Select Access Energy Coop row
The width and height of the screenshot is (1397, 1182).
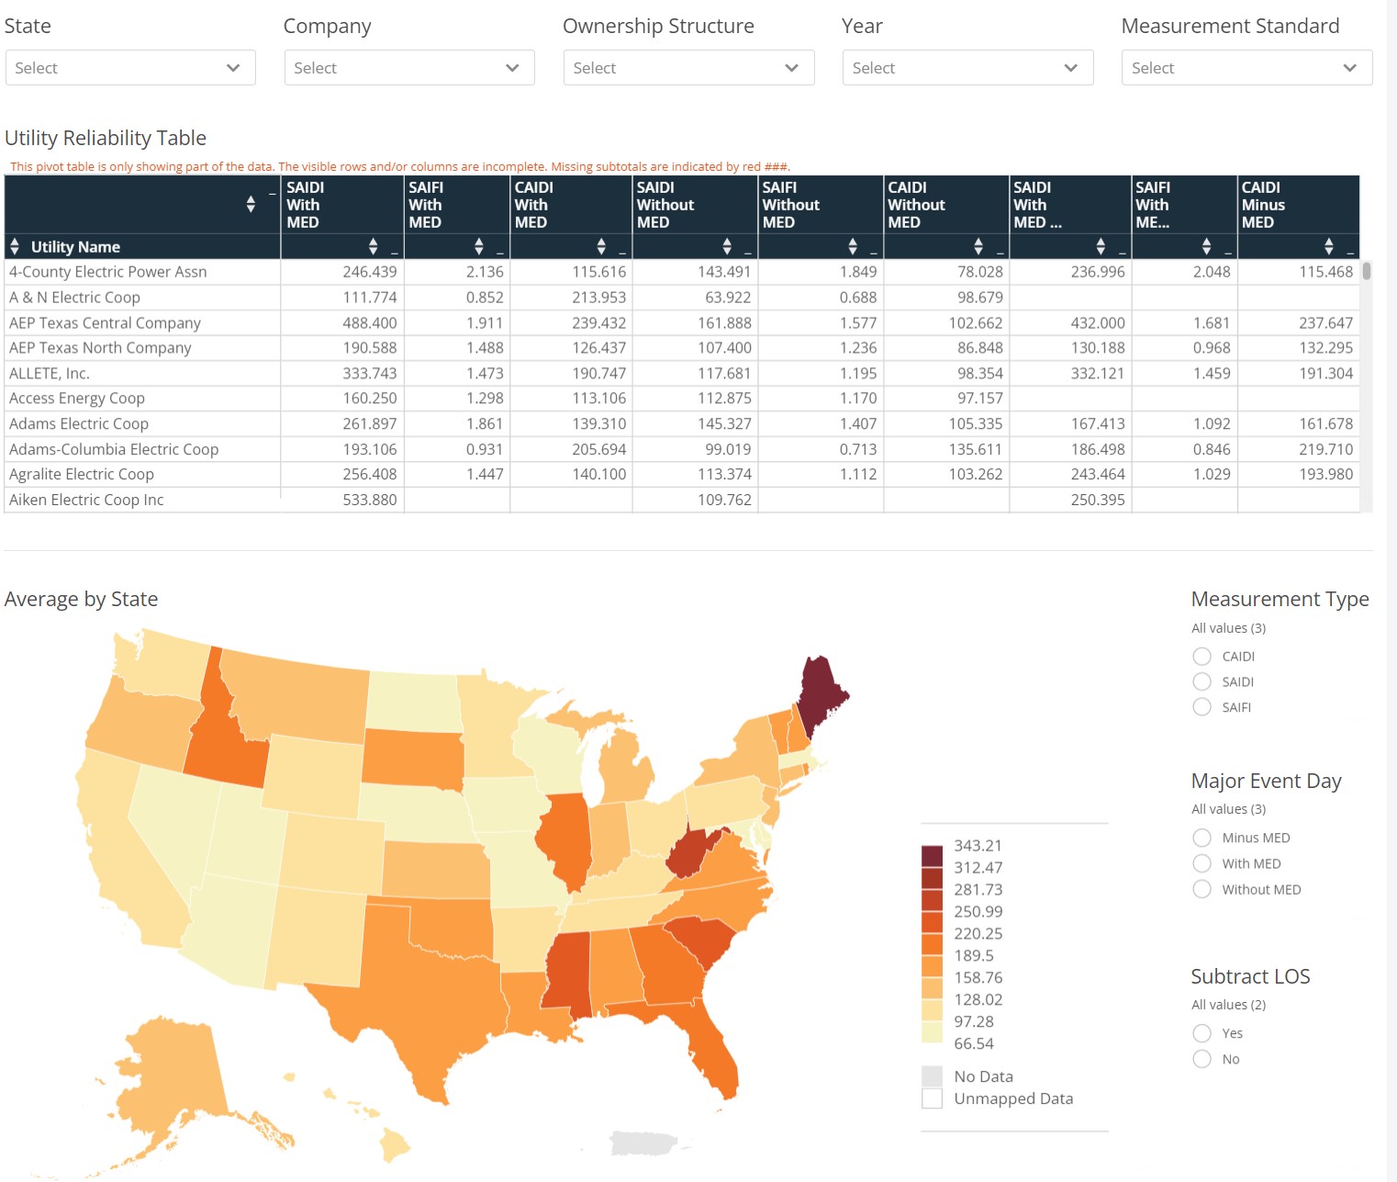click(x=682, y=399)
